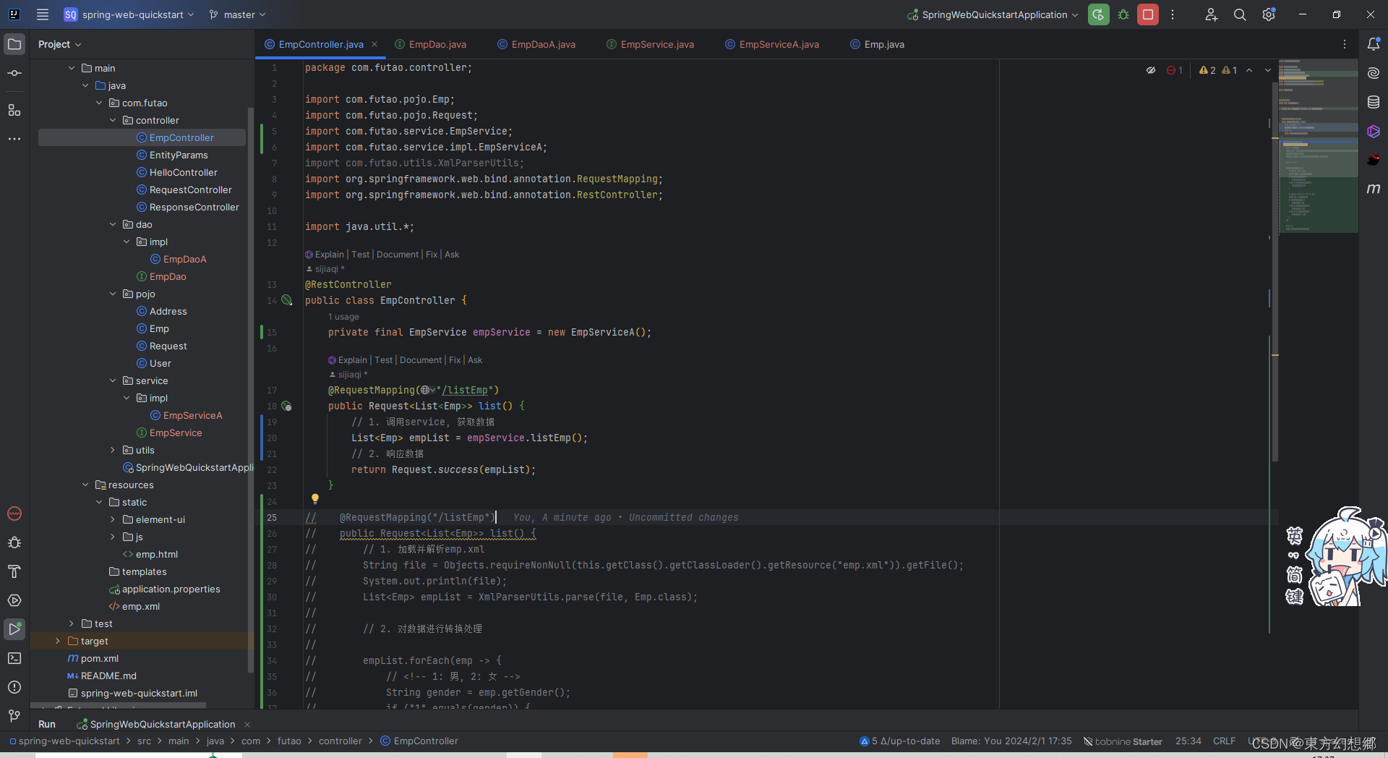Open the Git tool window
The image size is (1388, 758).
(14, 716)
